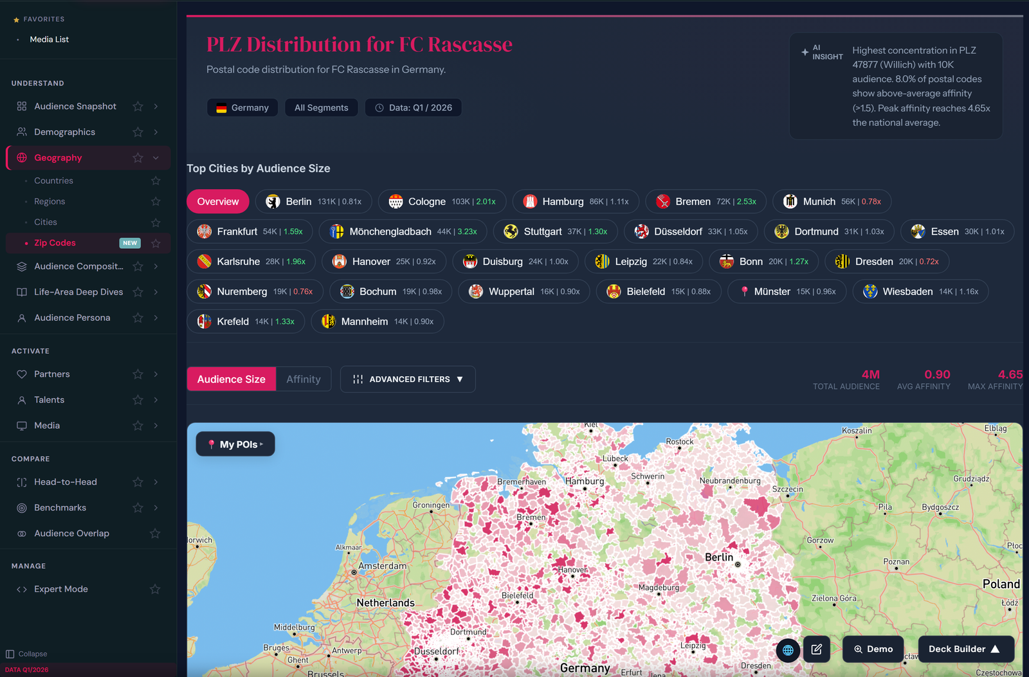Click the Munich city crest icon

790,201
